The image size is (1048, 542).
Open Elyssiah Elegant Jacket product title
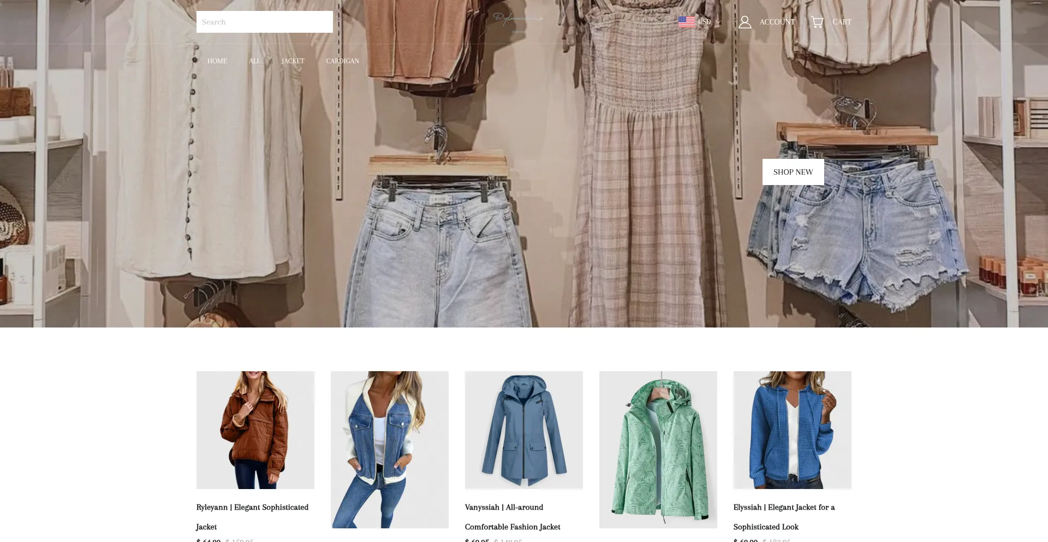tap(784, 517)
